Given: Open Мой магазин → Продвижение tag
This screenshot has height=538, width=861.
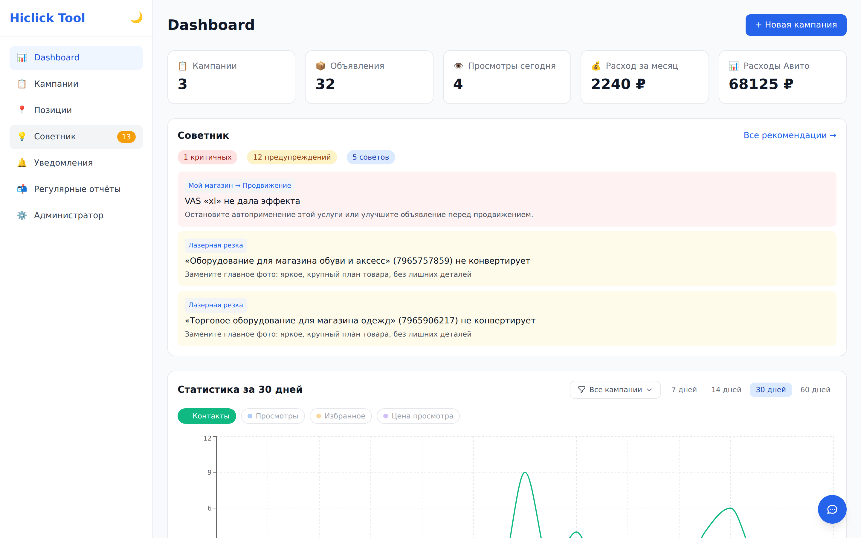Looking at the screenshot, I should 239,186.
